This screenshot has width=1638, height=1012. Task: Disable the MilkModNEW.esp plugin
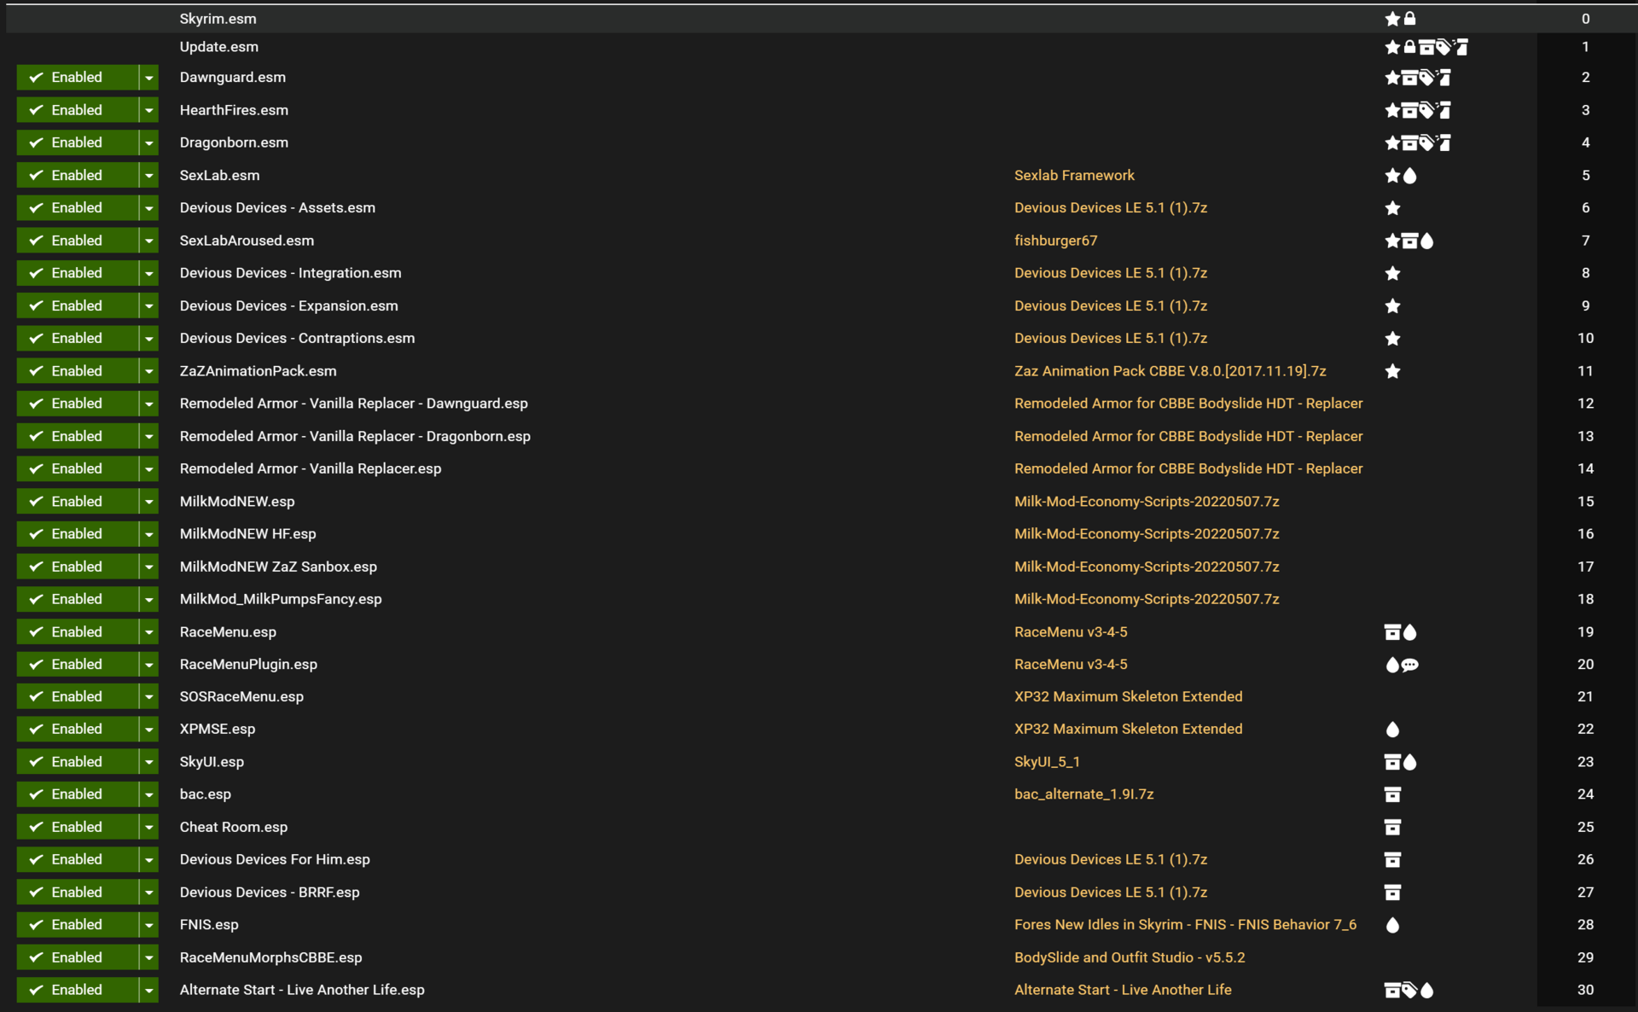coord(78,502)
